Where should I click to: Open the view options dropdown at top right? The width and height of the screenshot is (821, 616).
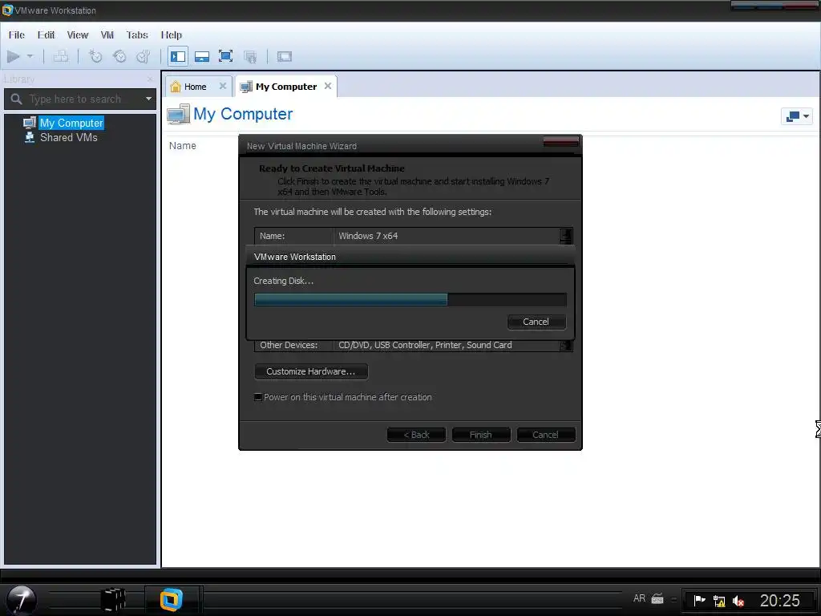[797, 115]
